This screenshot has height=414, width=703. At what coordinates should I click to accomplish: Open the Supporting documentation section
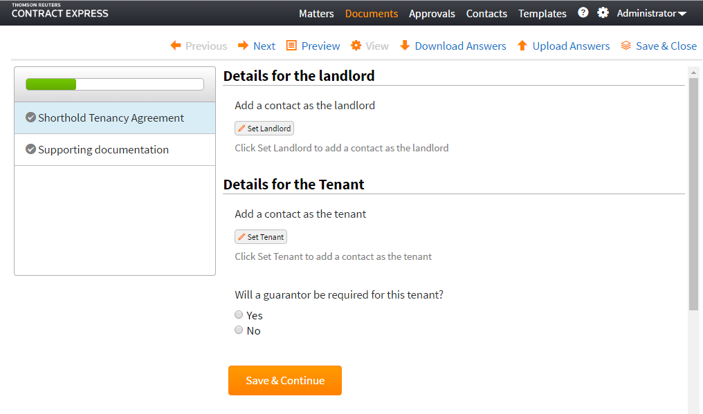[103, 149]
